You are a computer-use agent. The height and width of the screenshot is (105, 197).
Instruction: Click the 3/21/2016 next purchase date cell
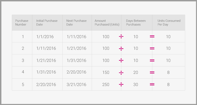pyautogui.click(x=76, y=85)
